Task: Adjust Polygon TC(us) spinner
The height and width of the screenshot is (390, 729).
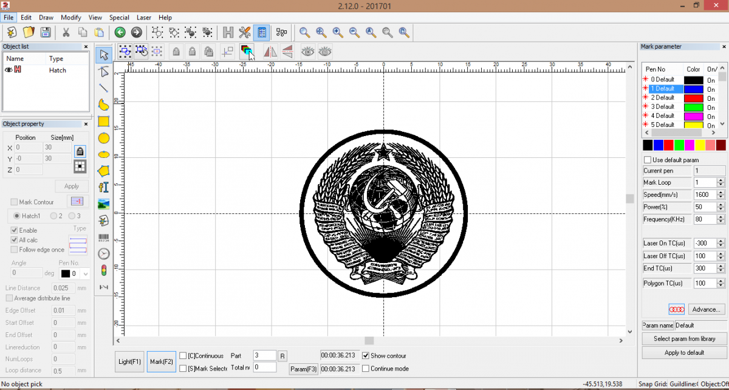Action: (x=720, y=283)
